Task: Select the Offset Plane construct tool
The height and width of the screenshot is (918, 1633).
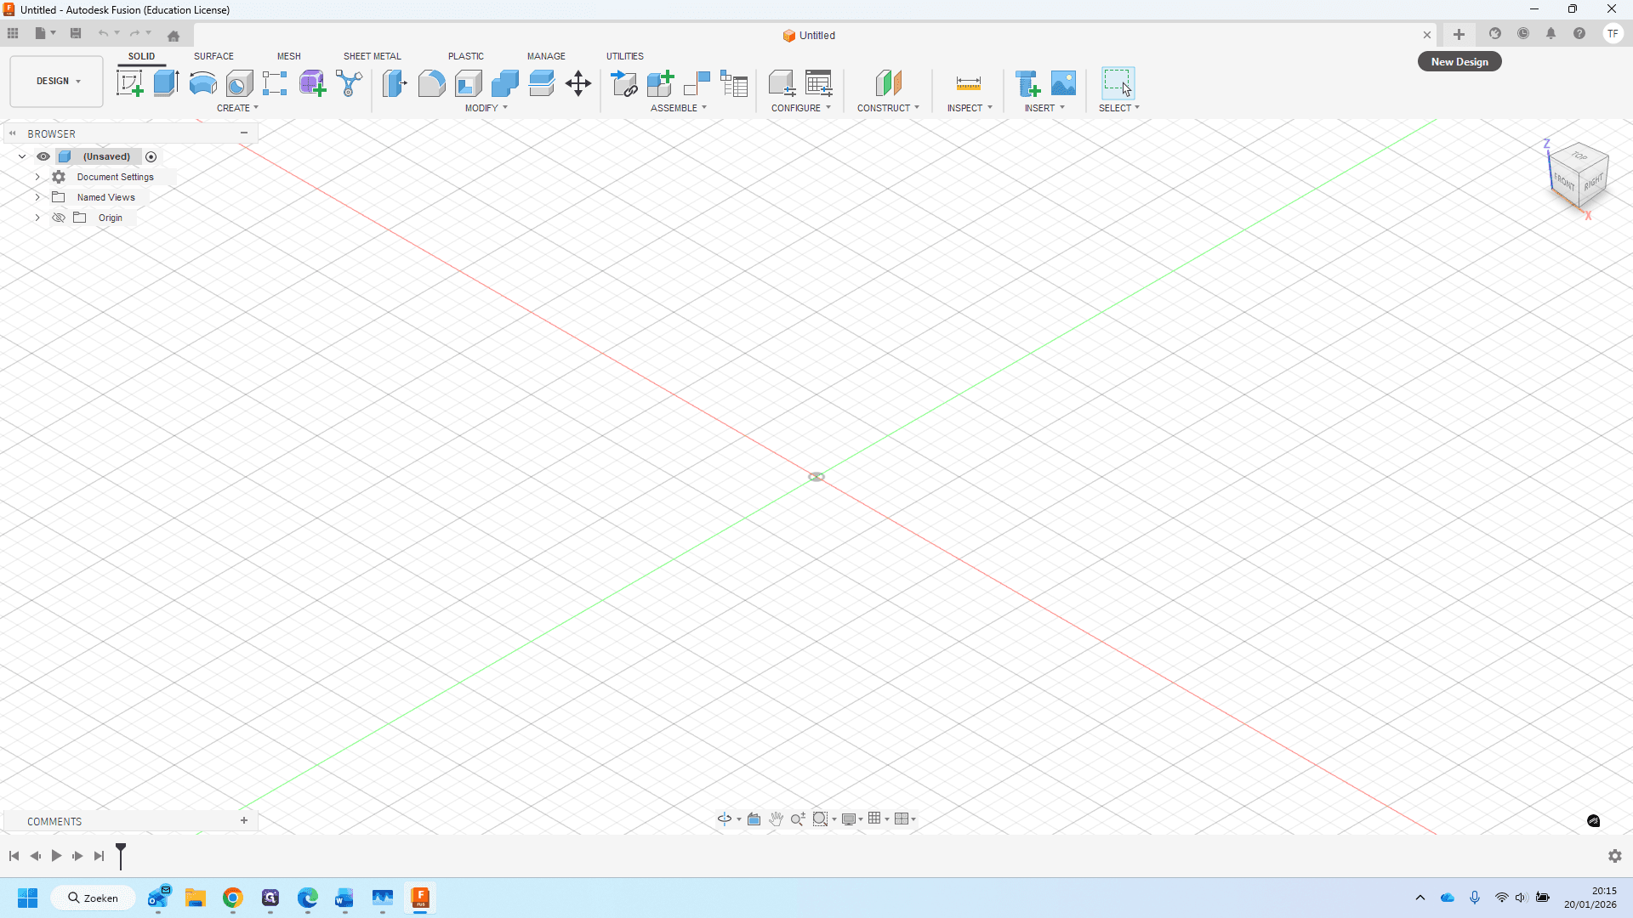Action: [x=888, y=83]
